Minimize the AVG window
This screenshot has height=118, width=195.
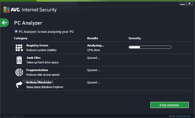182,4
